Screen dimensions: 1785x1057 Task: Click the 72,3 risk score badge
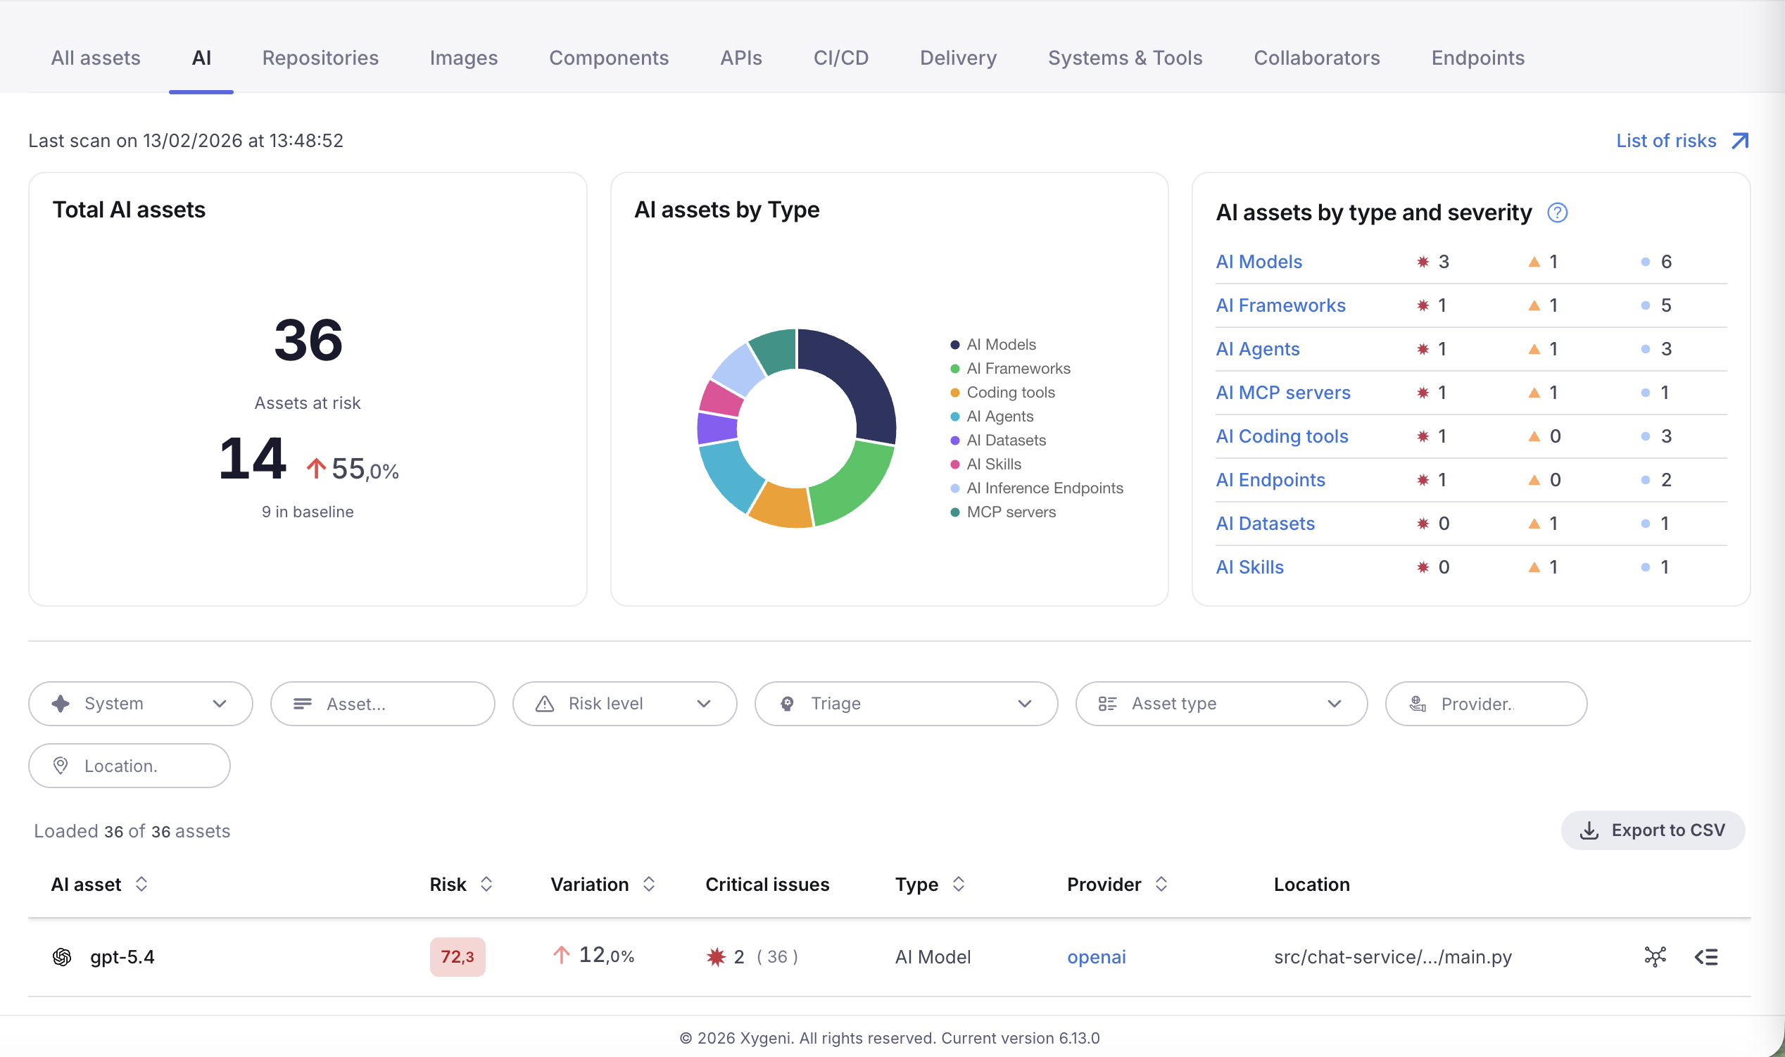458,956
